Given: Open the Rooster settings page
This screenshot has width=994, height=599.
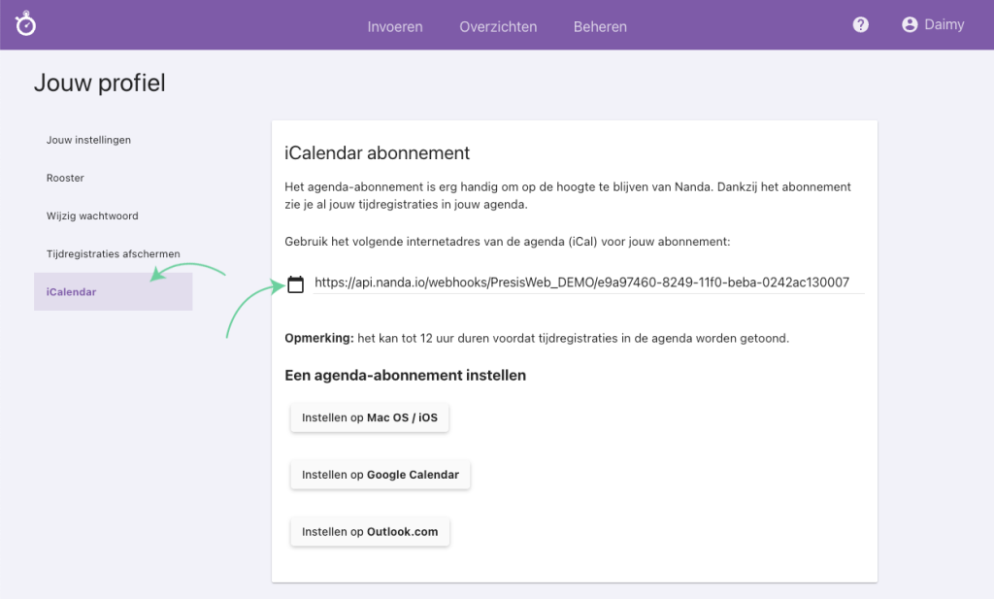Looking at the screenshot, I should pos(66,178).
